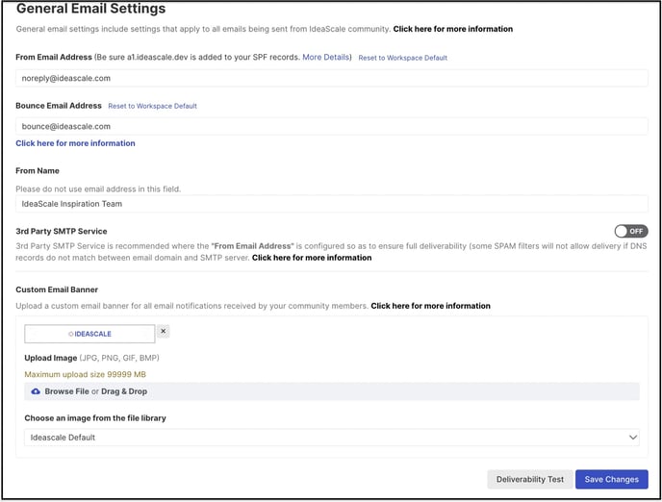Click the Upload Image label
The width and height of the screenshot is (662, 502).
pos(51,358)
